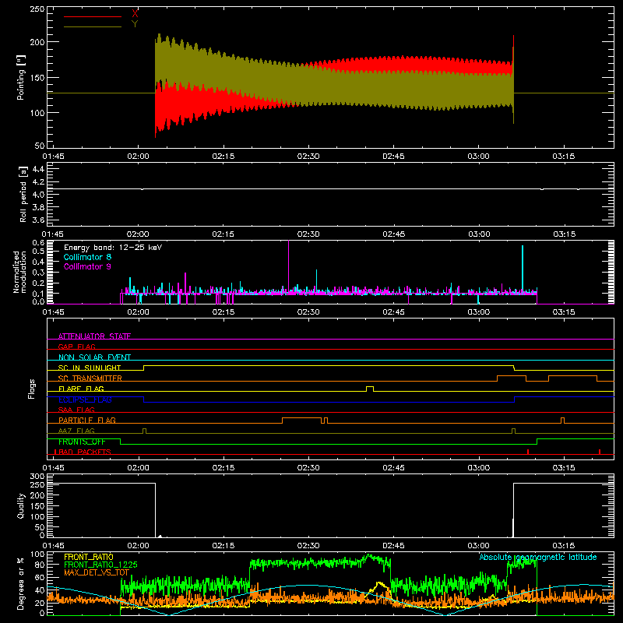
Task: Select the ECLIPSE_FLAG label
Action: (85, 399)
